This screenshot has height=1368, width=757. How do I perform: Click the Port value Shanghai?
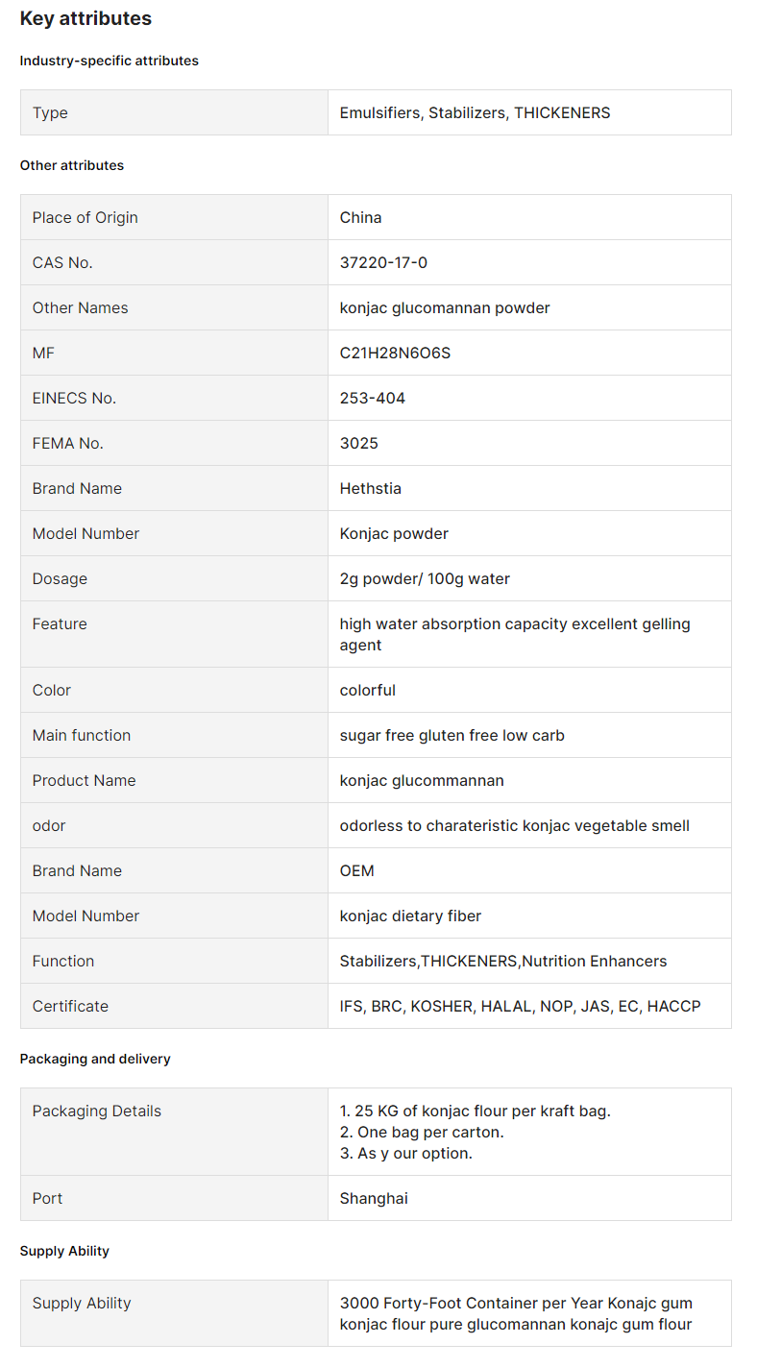[x=374, y=1198]
